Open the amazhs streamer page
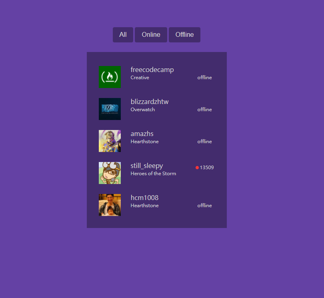This screenshot has height=298, width=324. [x=142, y=133]
